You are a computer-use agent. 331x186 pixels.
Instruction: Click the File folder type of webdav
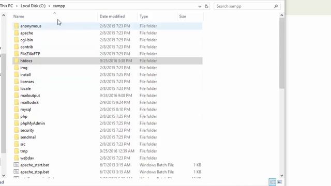pos(148,158)
